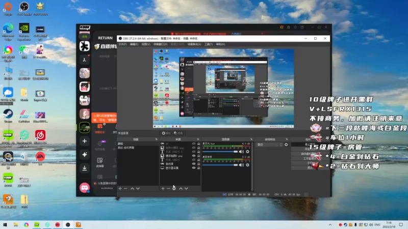Open KOOK user avatar at sidebar bottom

(85, 187)
